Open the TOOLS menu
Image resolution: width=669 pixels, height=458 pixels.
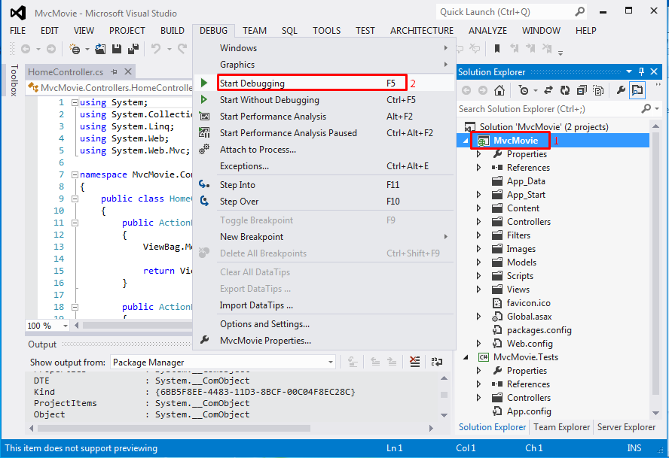[x=326, y=31]
